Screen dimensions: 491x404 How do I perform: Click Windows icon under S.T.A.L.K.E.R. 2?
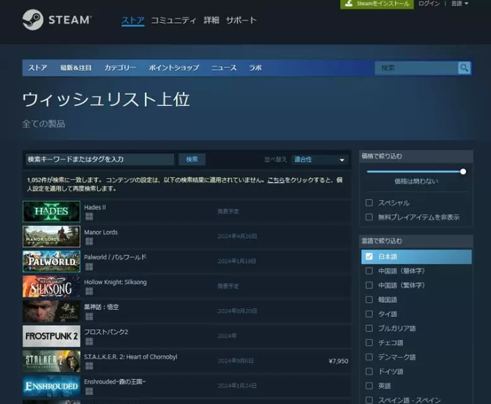click(x=89, y=366)
